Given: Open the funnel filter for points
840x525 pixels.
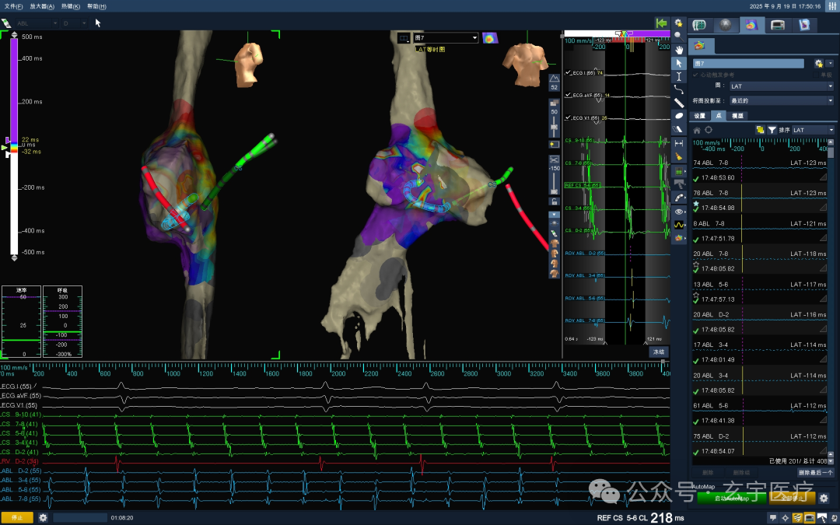Looking at the screenshot, I should (x=772, y=130).
